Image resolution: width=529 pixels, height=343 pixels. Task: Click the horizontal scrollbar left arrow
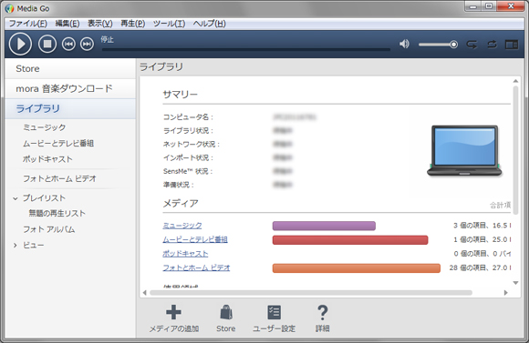144,293
